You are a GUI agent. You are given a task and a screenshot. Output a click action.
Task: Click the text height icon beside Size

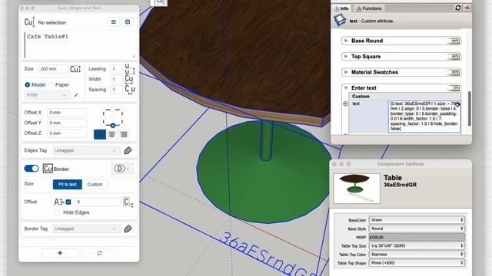(75, 69)
